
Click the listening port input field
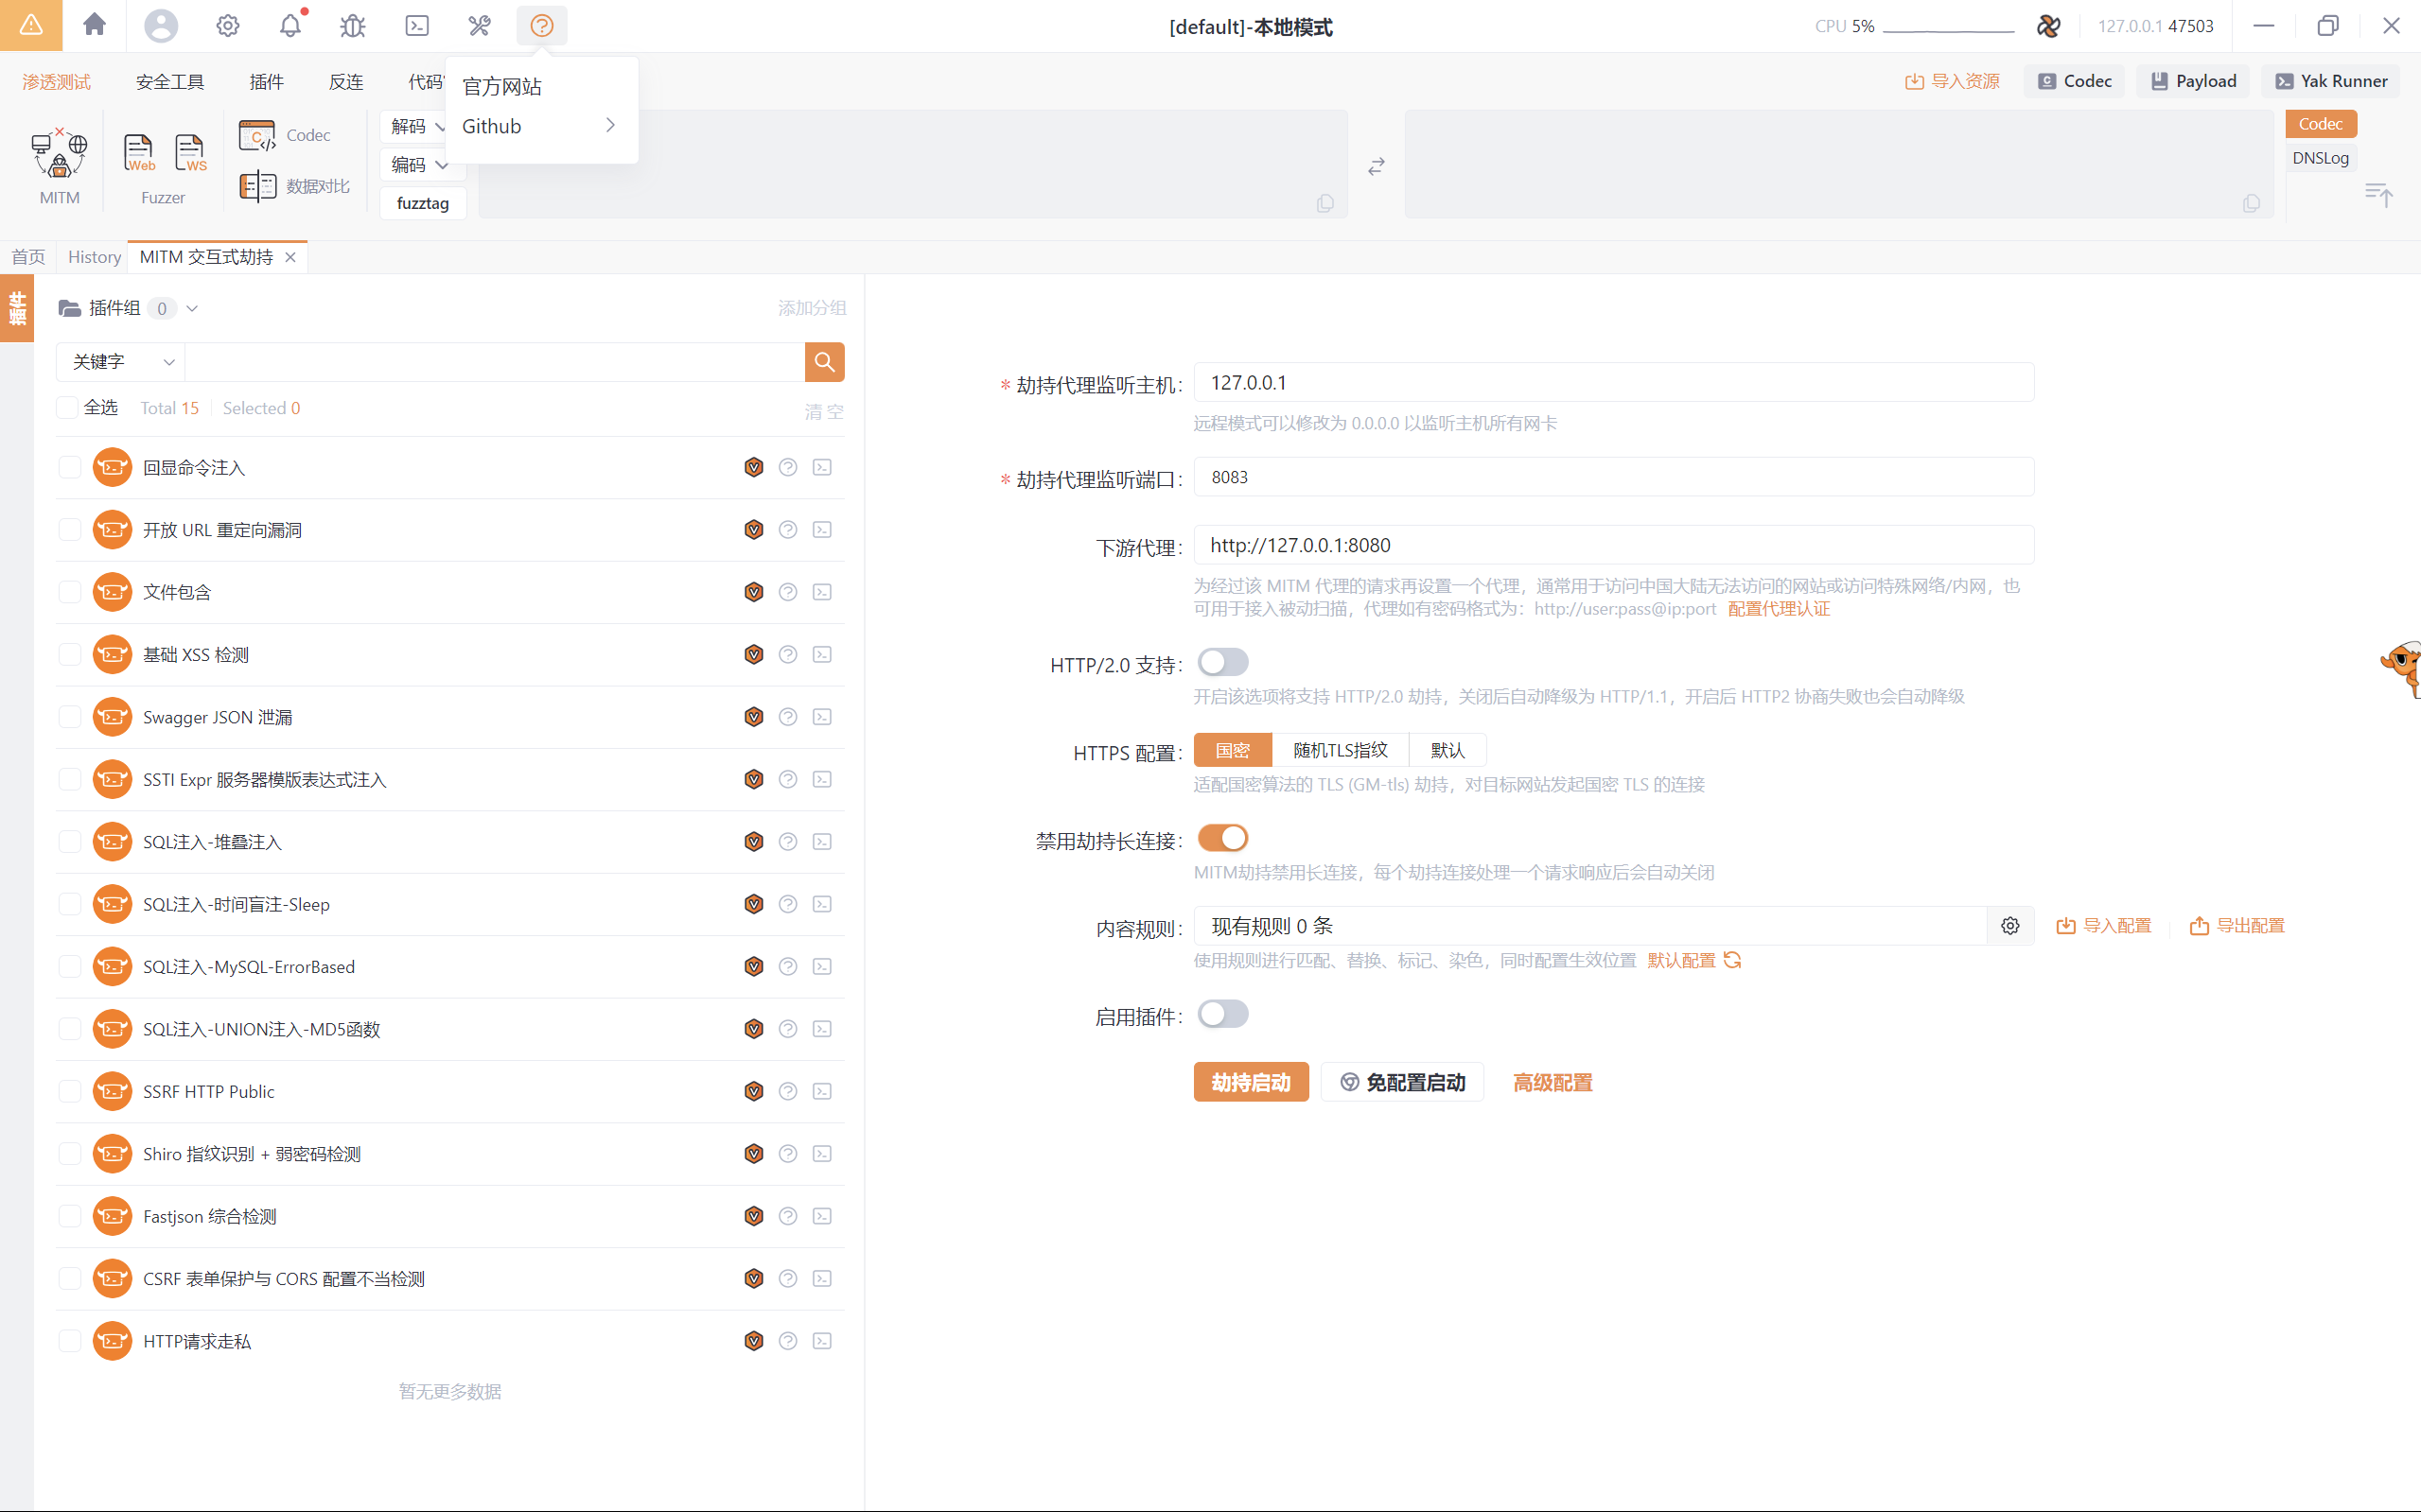tap(1612, 477)
